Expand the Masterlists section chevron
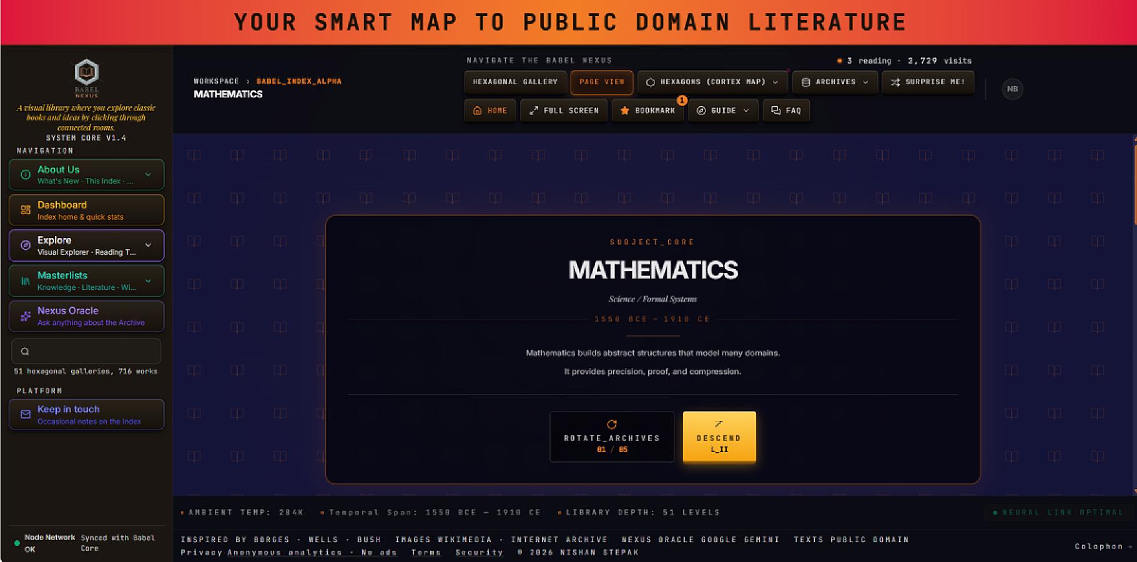Viewport: 1137px width, 562px height. point(148,281)
